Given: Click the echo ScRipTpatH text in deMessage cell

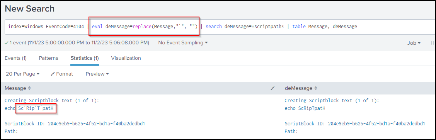Looking at the screenshot, I should point(305,108).
